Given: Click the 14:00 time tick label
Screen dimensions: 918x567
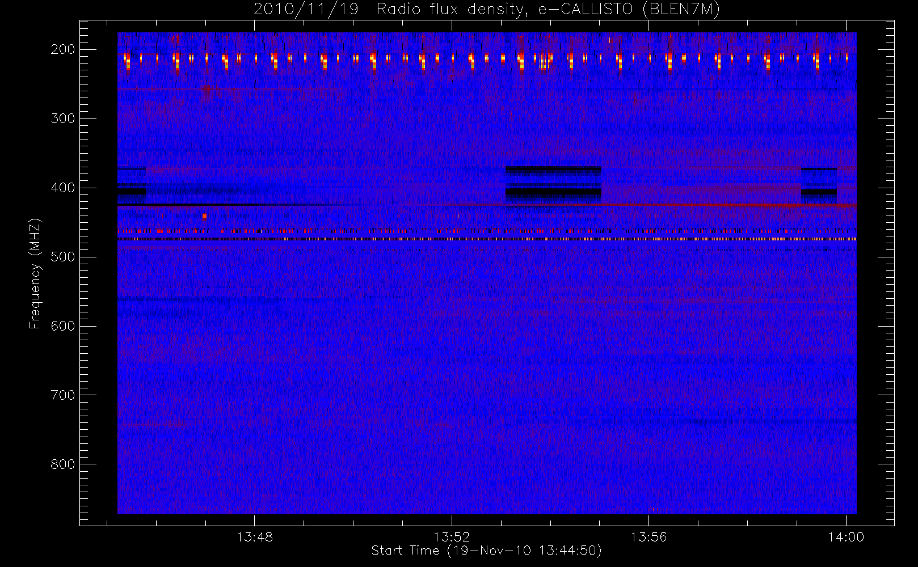Looking at the screenshot, I should (846, 537).
